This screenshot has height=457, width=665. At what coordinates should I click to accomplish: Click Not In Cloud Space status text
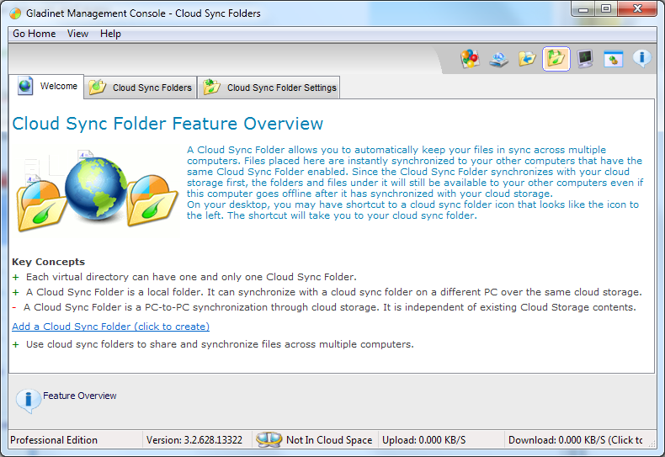[x=329, y=440]
